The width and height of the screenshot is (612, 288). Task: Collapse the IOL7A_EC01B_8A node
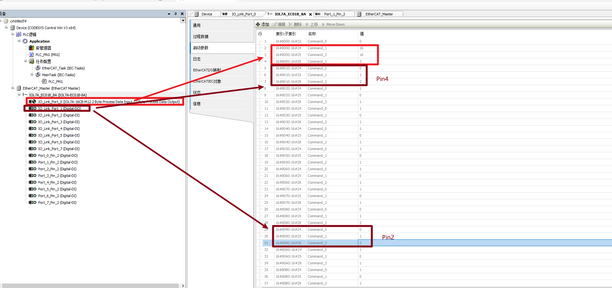(x=19, y=95)
